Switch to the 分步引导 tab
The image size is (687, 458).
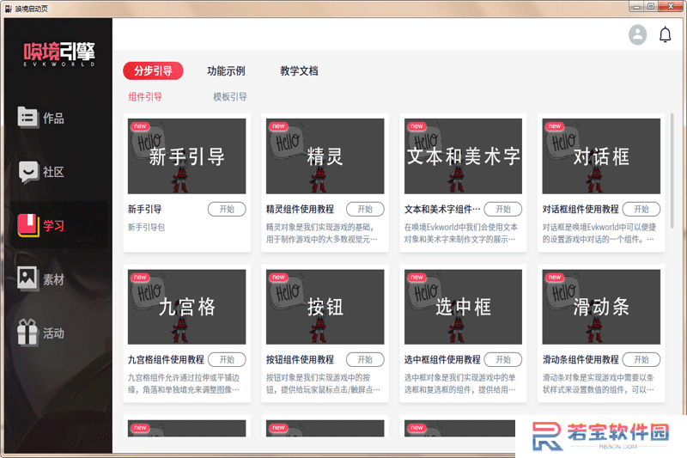[x=153, y=71]
